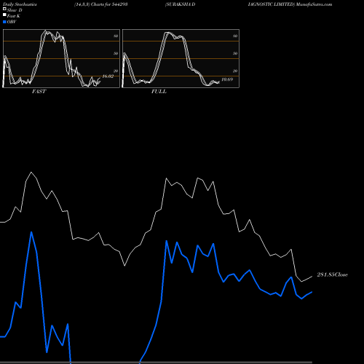The image size is (364, 364).
Task: Click the 50 level label in FULL chart
Action: 235,53
